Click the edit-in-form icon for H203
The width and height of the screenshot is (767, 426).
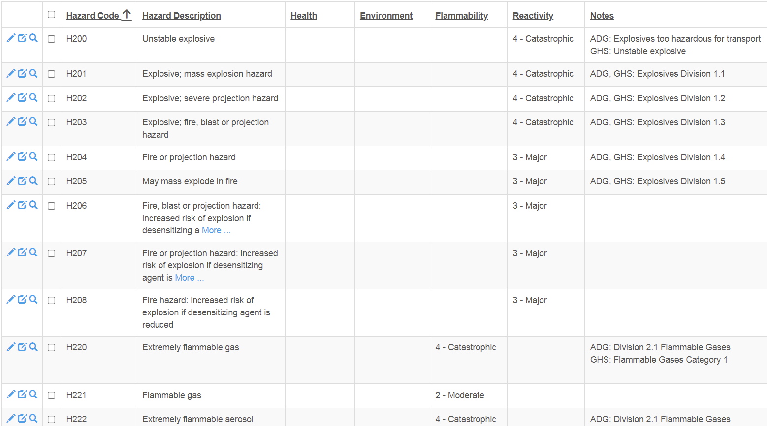(22, 121)
